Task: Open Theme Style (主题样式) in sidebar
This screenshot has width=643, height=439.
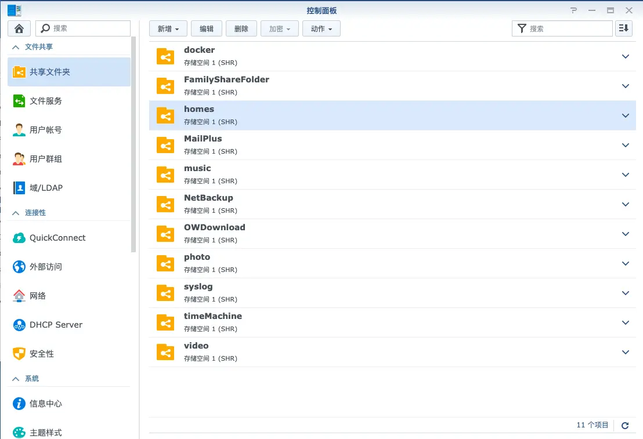Action: click(69, 432)
